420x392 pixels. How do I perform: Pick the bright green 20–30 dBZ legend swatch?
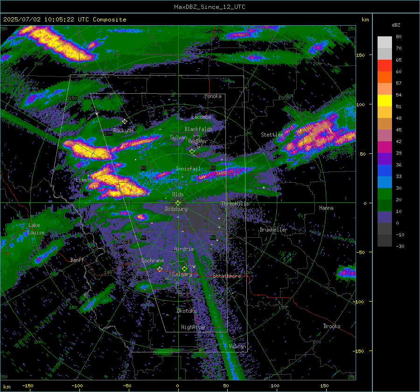click(x=385, y=194)
